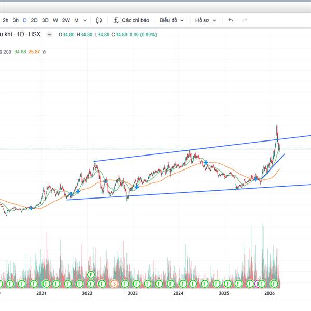Screen dimensions: 311x311
Task: Select the lower blue channel trend line
Action: (178, 193)
